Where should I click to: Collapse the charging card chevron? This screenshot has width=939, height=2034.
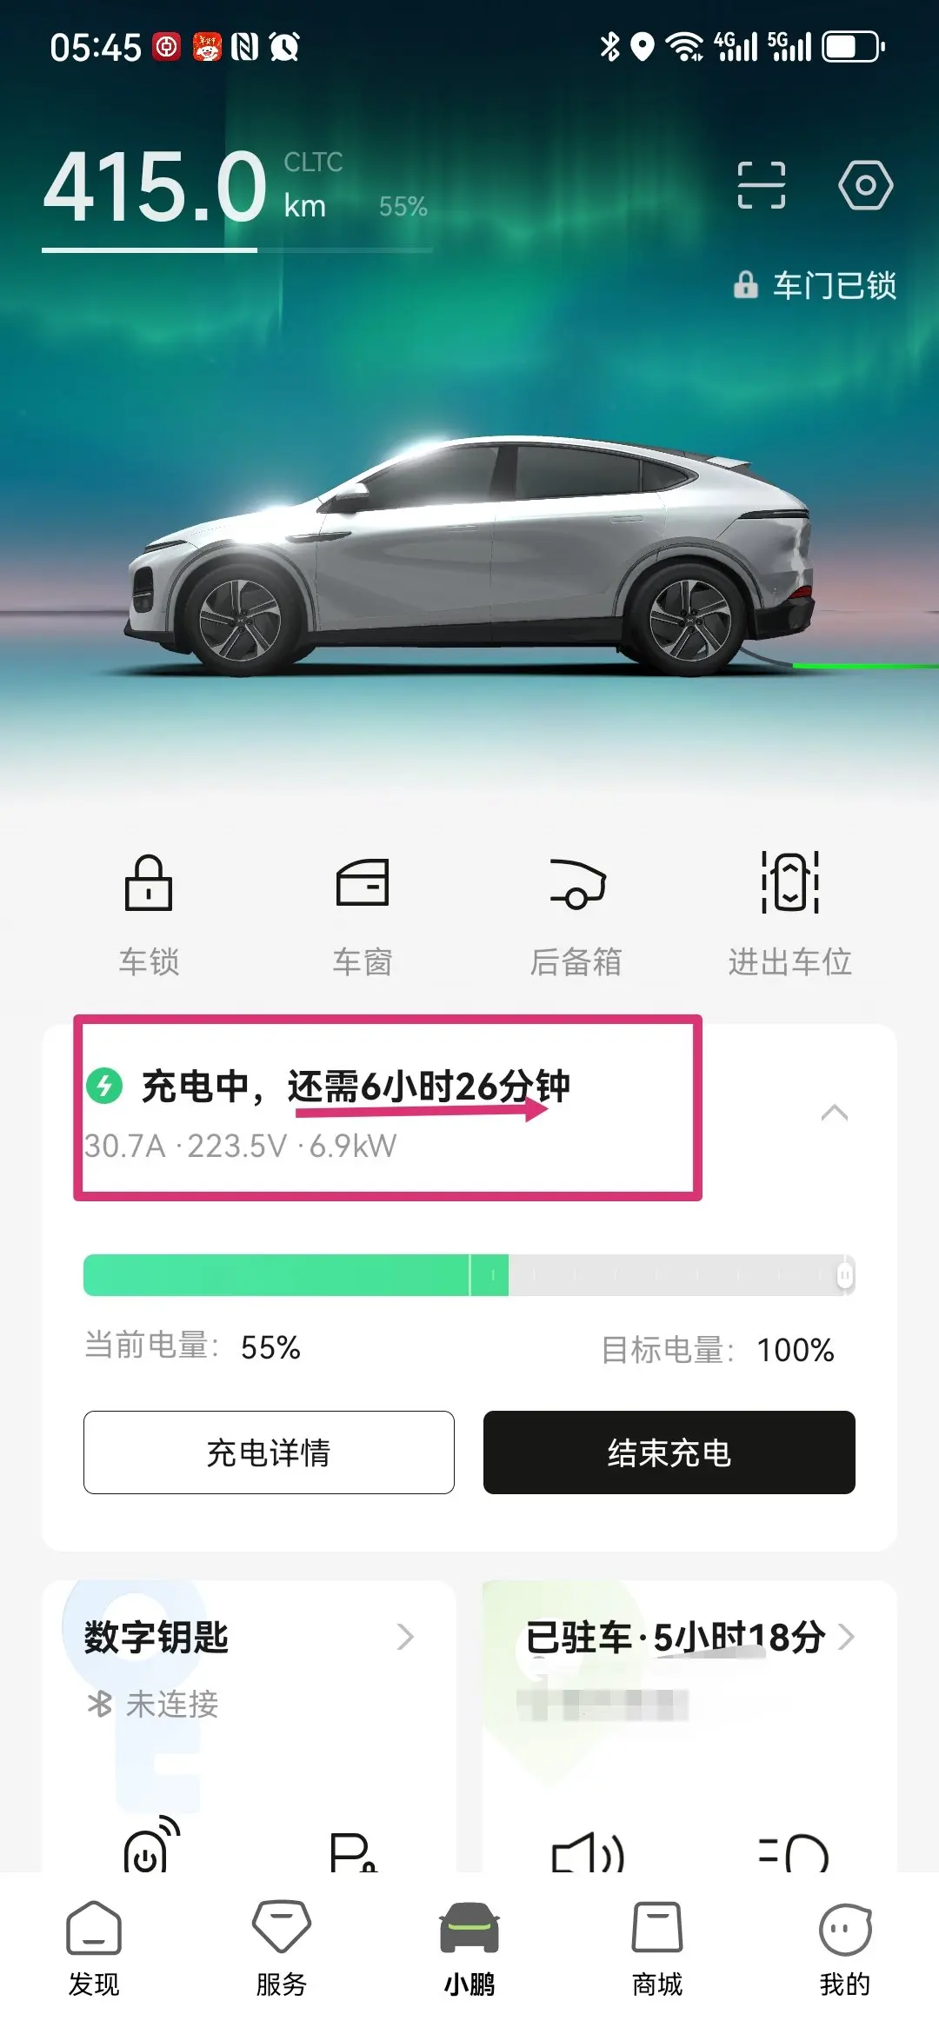click(835, 1113)
